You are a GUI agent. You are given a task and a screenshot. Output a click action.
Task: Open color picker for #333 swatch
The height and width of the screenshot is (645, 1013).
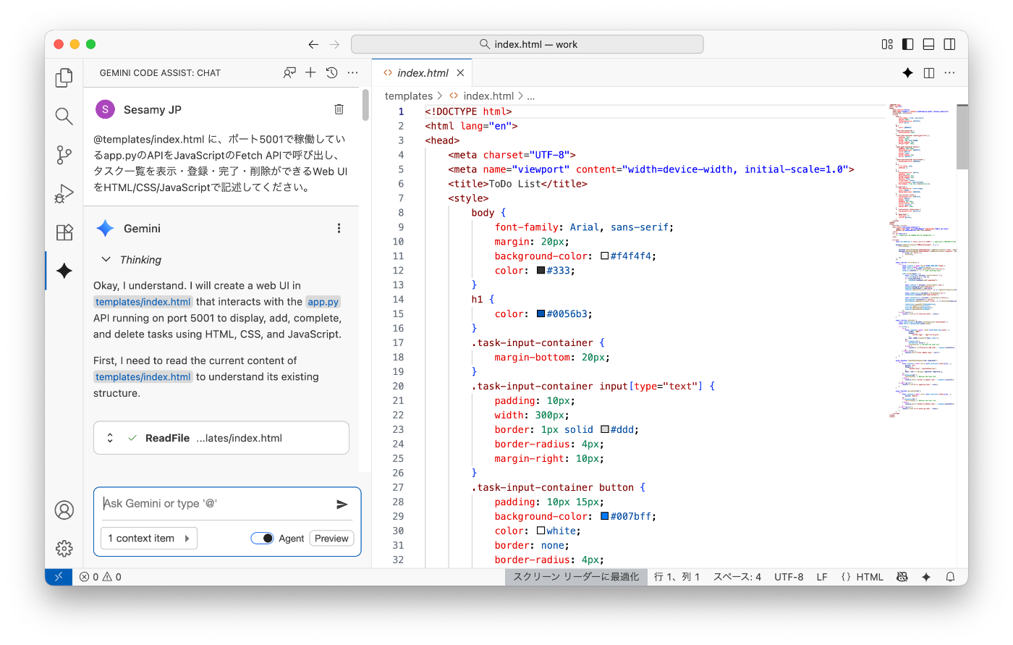point(541,271)
